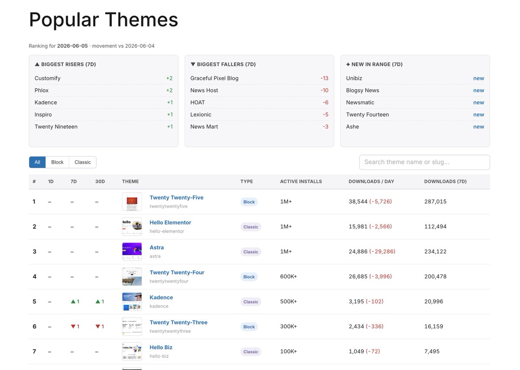Open the Hello Elementor theme link
Viewport: 520px width, 370px height.
click(x=170, y=223)
